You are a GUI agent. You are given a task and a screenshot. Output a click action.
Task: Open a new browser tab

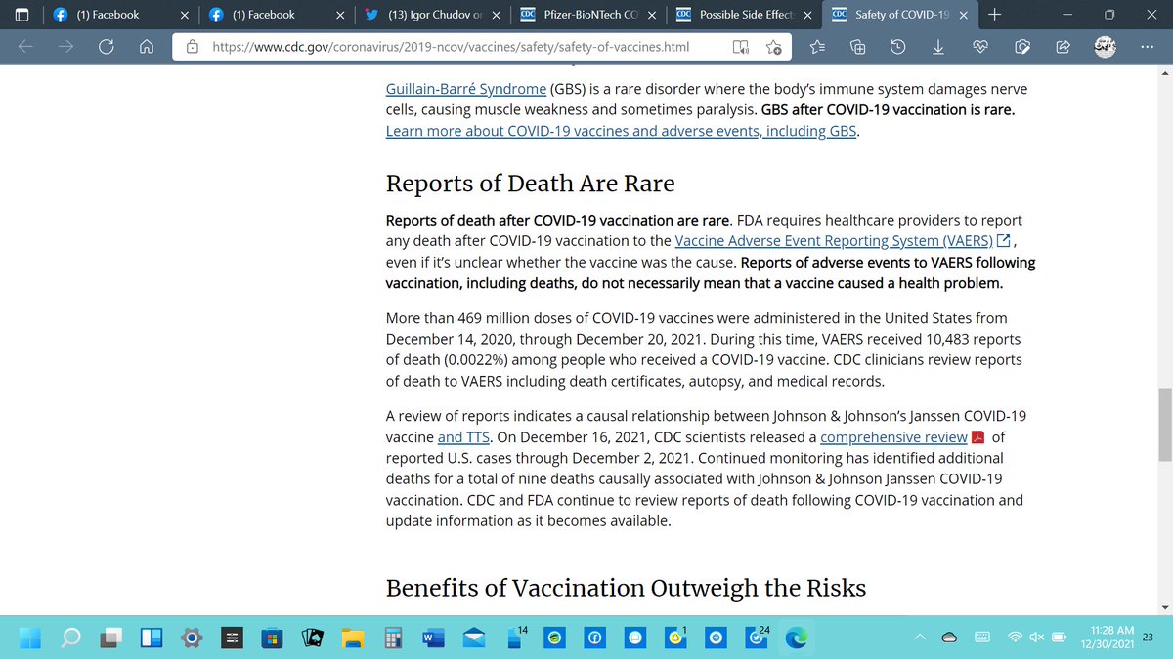tap(994, 15)
